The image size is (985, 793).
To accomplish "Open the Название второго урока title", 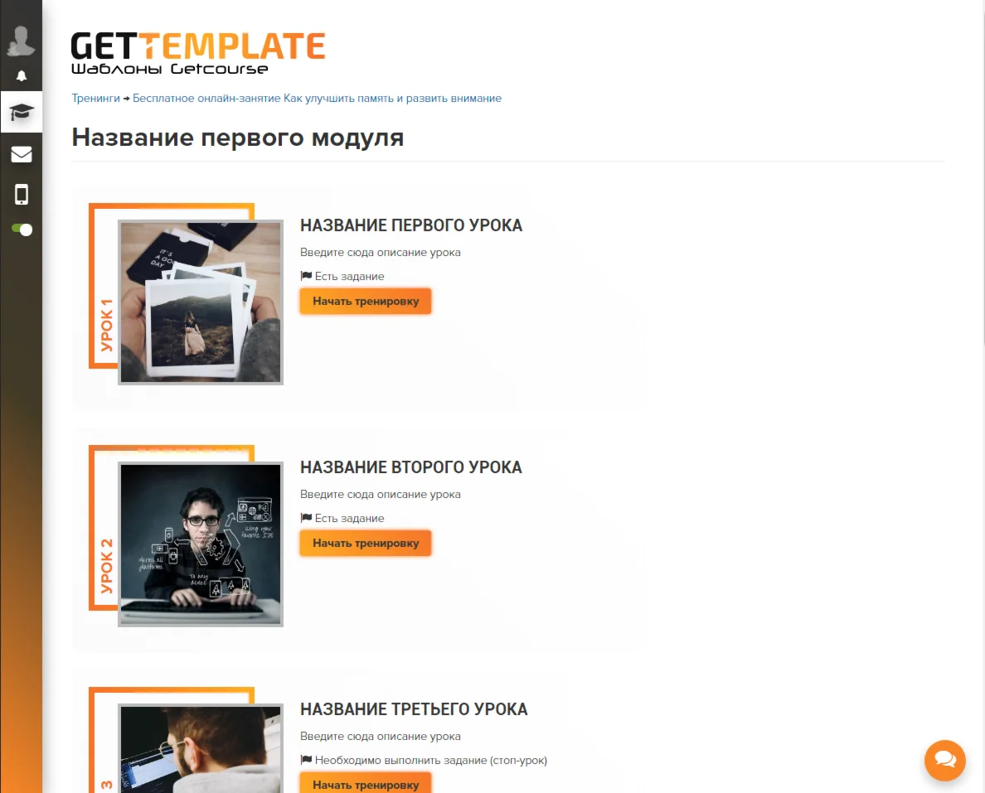I will coord(411,467).
